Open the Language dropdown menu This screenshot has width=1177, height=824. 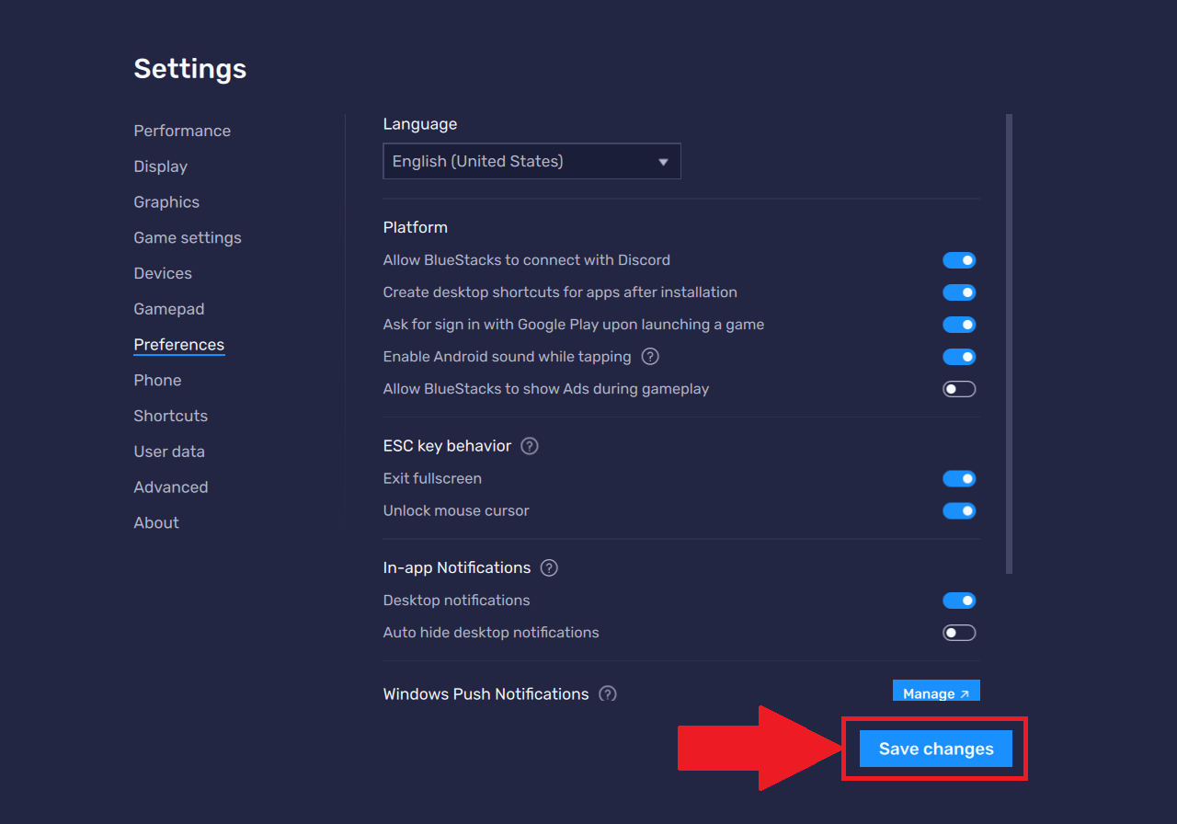[x=531, y=162]
